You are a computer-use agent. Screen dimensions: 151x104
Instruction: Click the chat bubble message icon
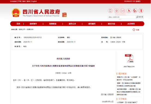click(x=123, y=11)
